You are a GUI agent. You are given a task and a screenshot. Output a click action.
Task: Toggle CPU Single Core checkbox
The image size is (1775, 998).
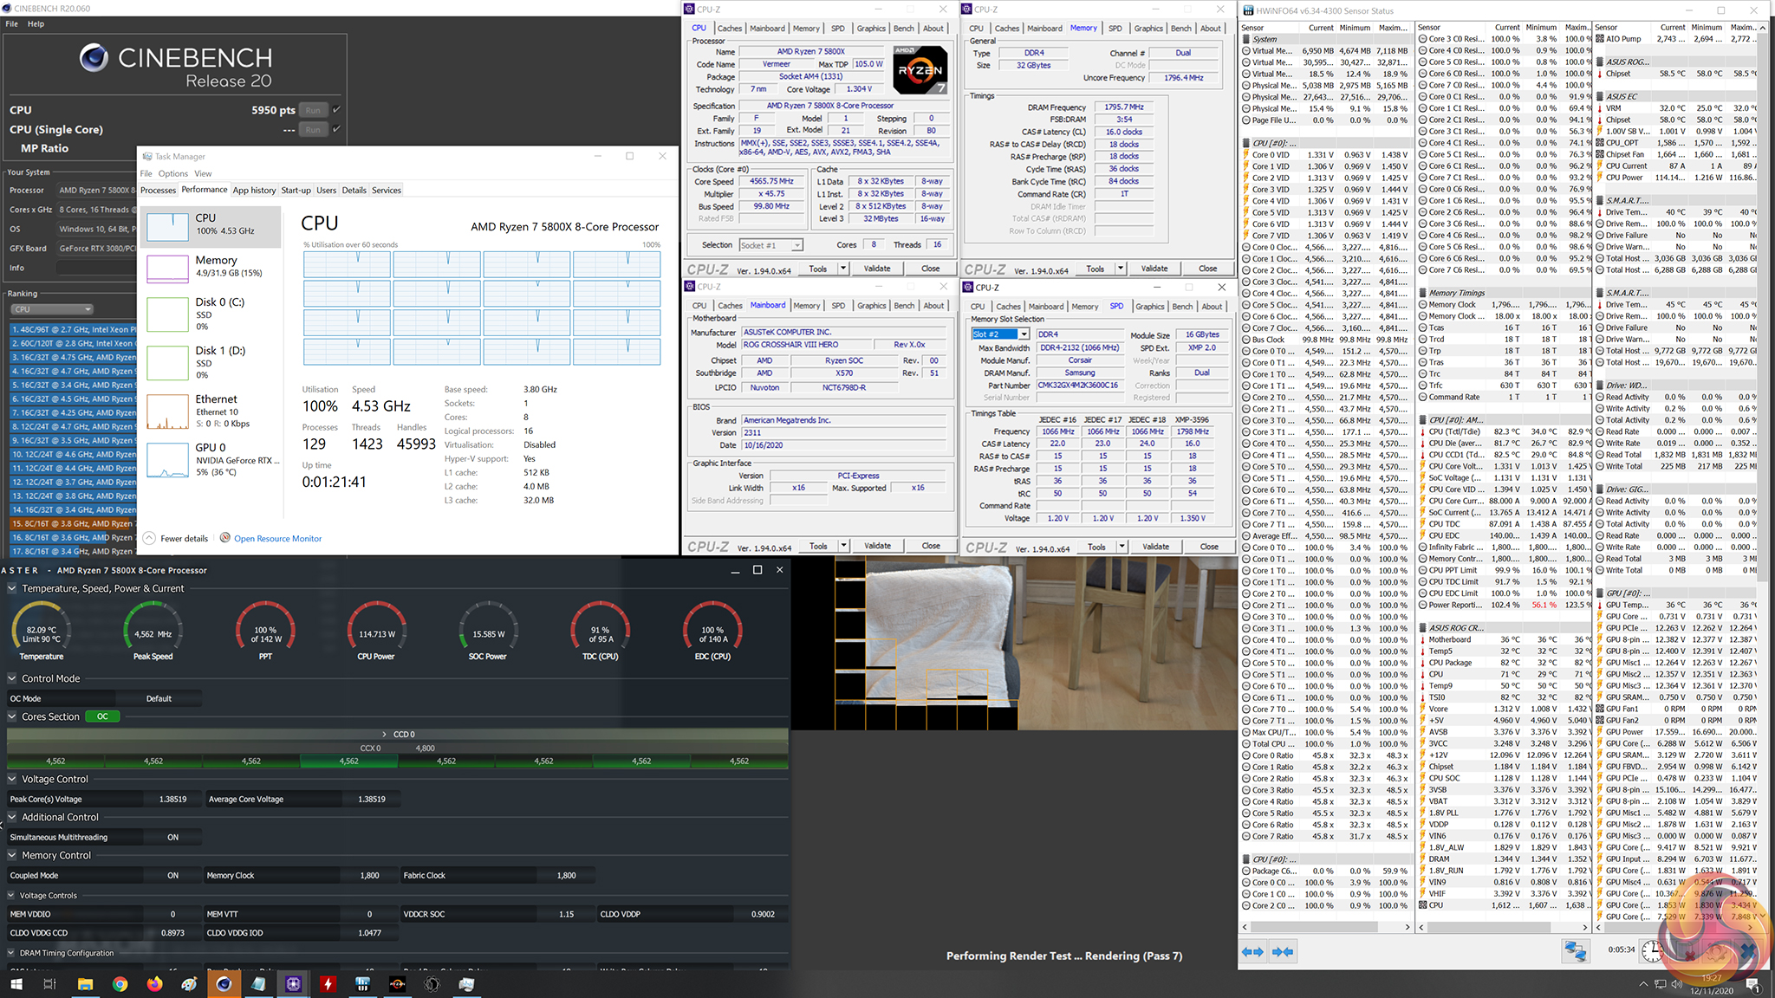(x=336, y=129)
